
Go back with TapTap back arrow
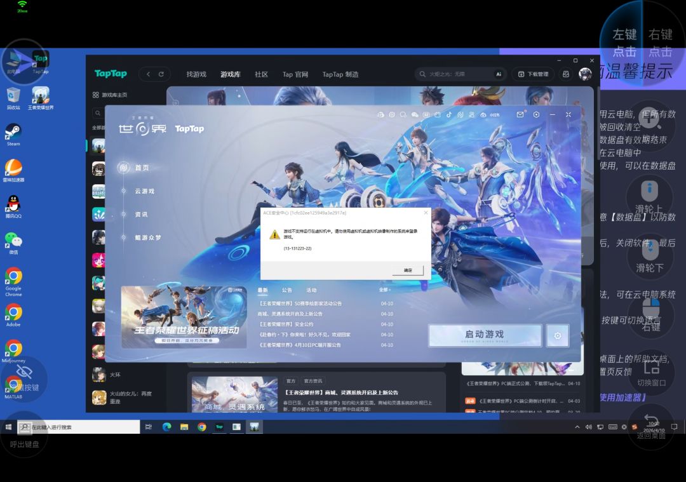coord(148,74)
